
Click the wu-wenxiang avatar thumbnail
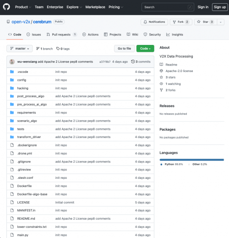click(12, 61)
